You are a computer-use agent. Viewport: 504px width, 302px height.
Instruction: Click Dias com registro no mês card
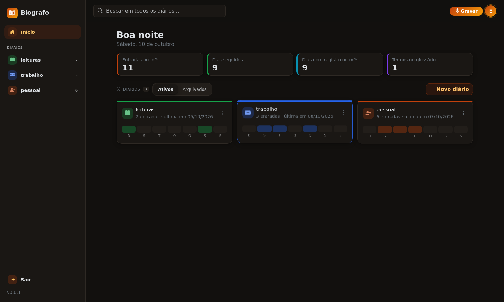(340, 64)
